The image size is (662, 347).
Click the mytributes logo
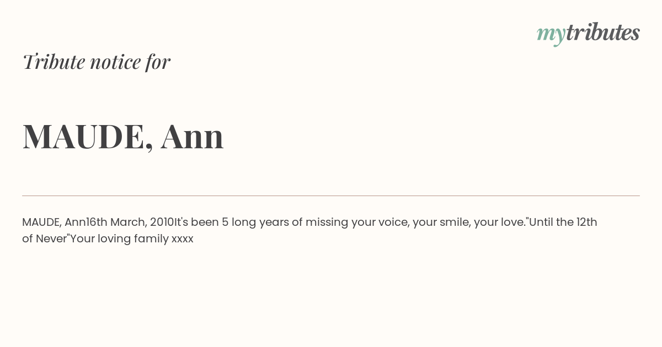tap(588, 33)
